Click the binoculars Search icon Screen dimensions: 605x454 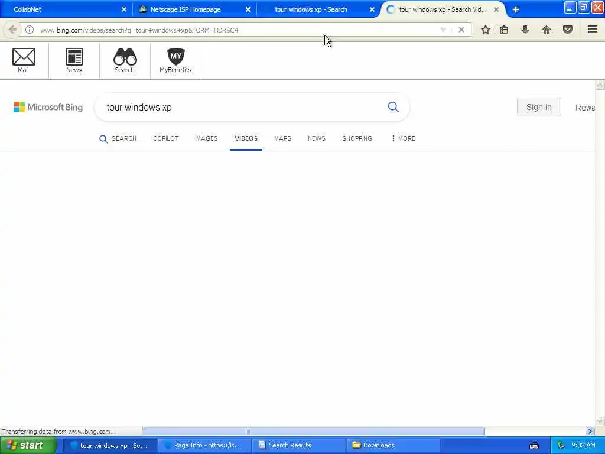[125, 60]
